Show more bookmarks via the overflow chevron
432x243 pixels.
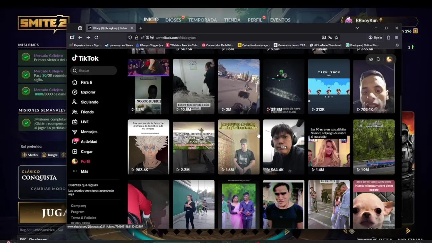tap(397, 45)
